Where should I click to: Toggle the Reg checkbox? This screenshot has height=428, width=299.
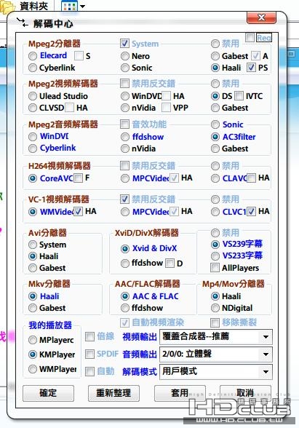pyautogui.click(x=250, y=38)
